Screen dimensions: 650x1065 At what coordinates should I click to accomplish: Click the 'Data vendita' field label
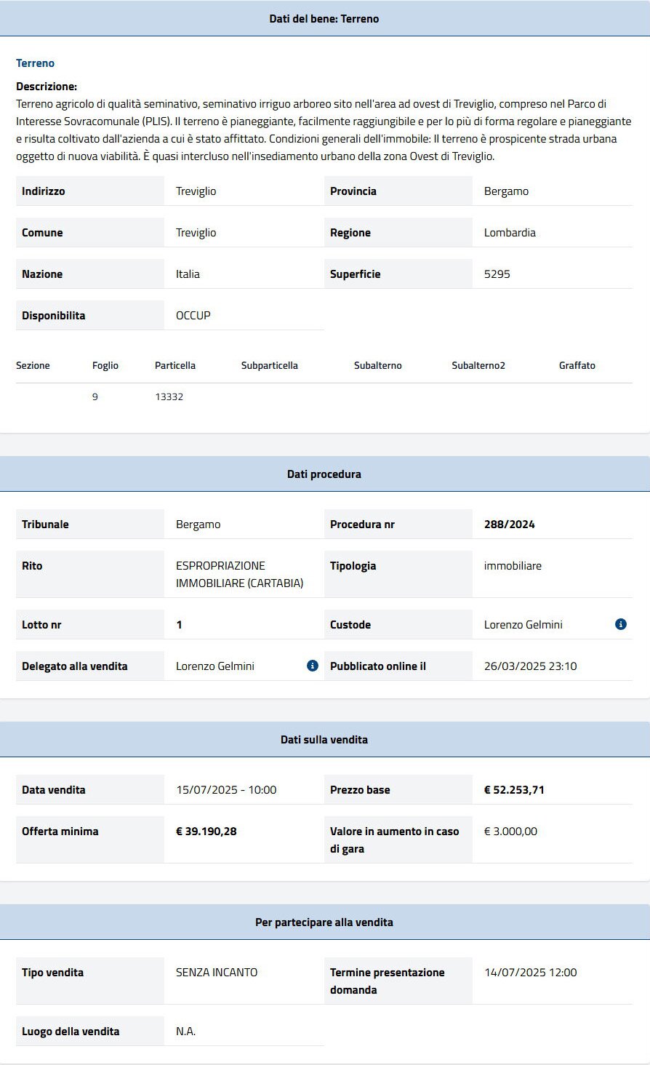54,790
